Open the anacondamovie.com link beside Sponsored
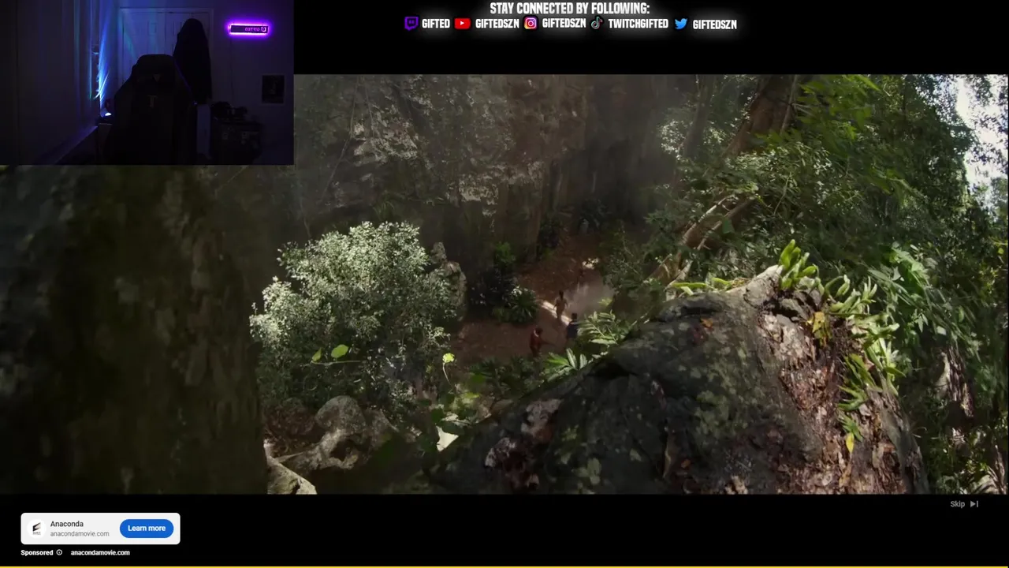Viewport: 1009px width, 568px height. pos(100,553)
